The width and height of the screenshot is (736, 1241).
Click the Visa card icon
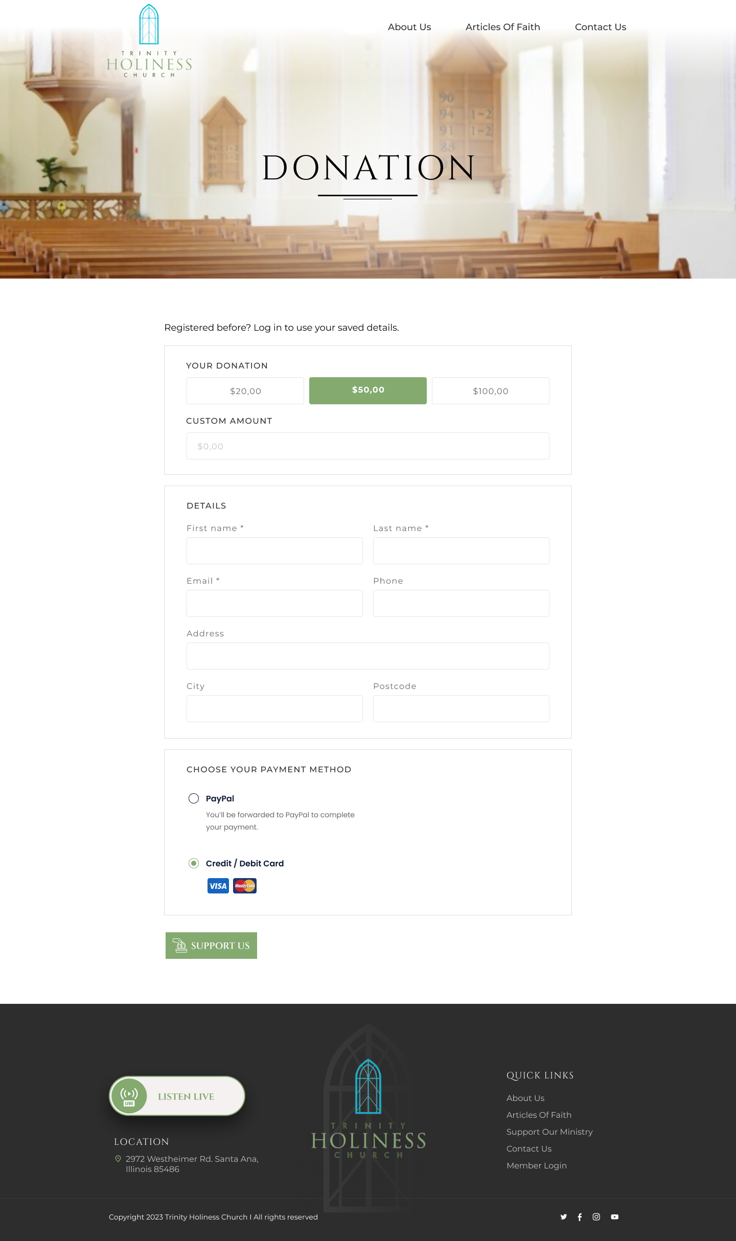[218, 886]
